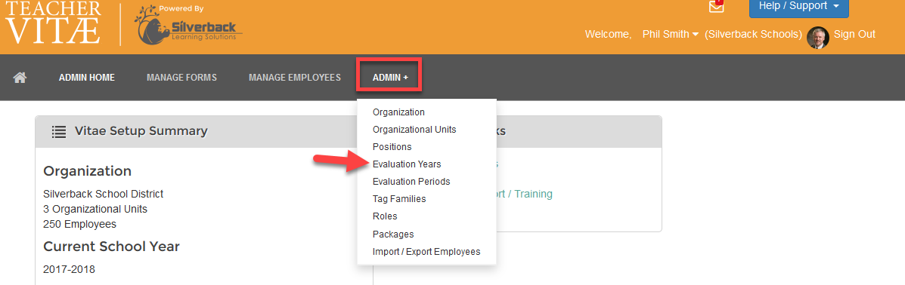Image resolution: width=905 pixels, height=285 pixels.
Task: Choose Tag Families menu item
Action: click(x=399, y=198)
